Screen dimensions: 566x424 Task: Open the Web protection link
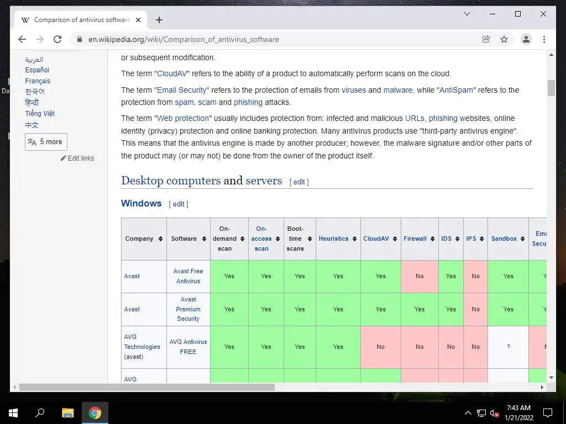coord(183,118)
